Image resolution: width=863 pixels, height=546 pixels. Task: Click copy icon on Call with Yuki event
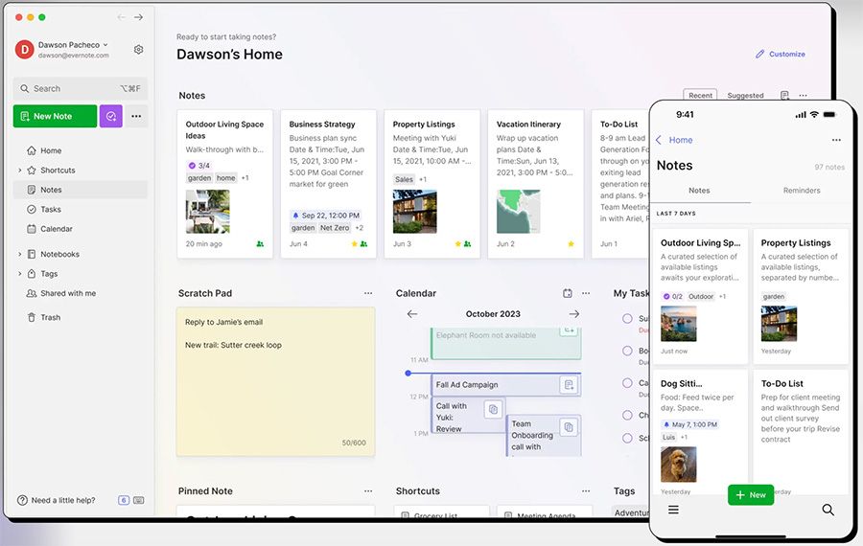(x=493, y=409)
